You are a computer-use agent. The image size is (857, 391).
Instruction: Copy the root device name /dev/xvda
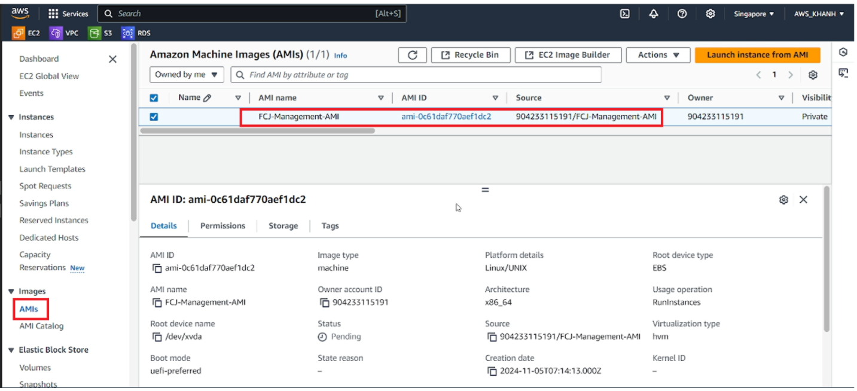157,337
